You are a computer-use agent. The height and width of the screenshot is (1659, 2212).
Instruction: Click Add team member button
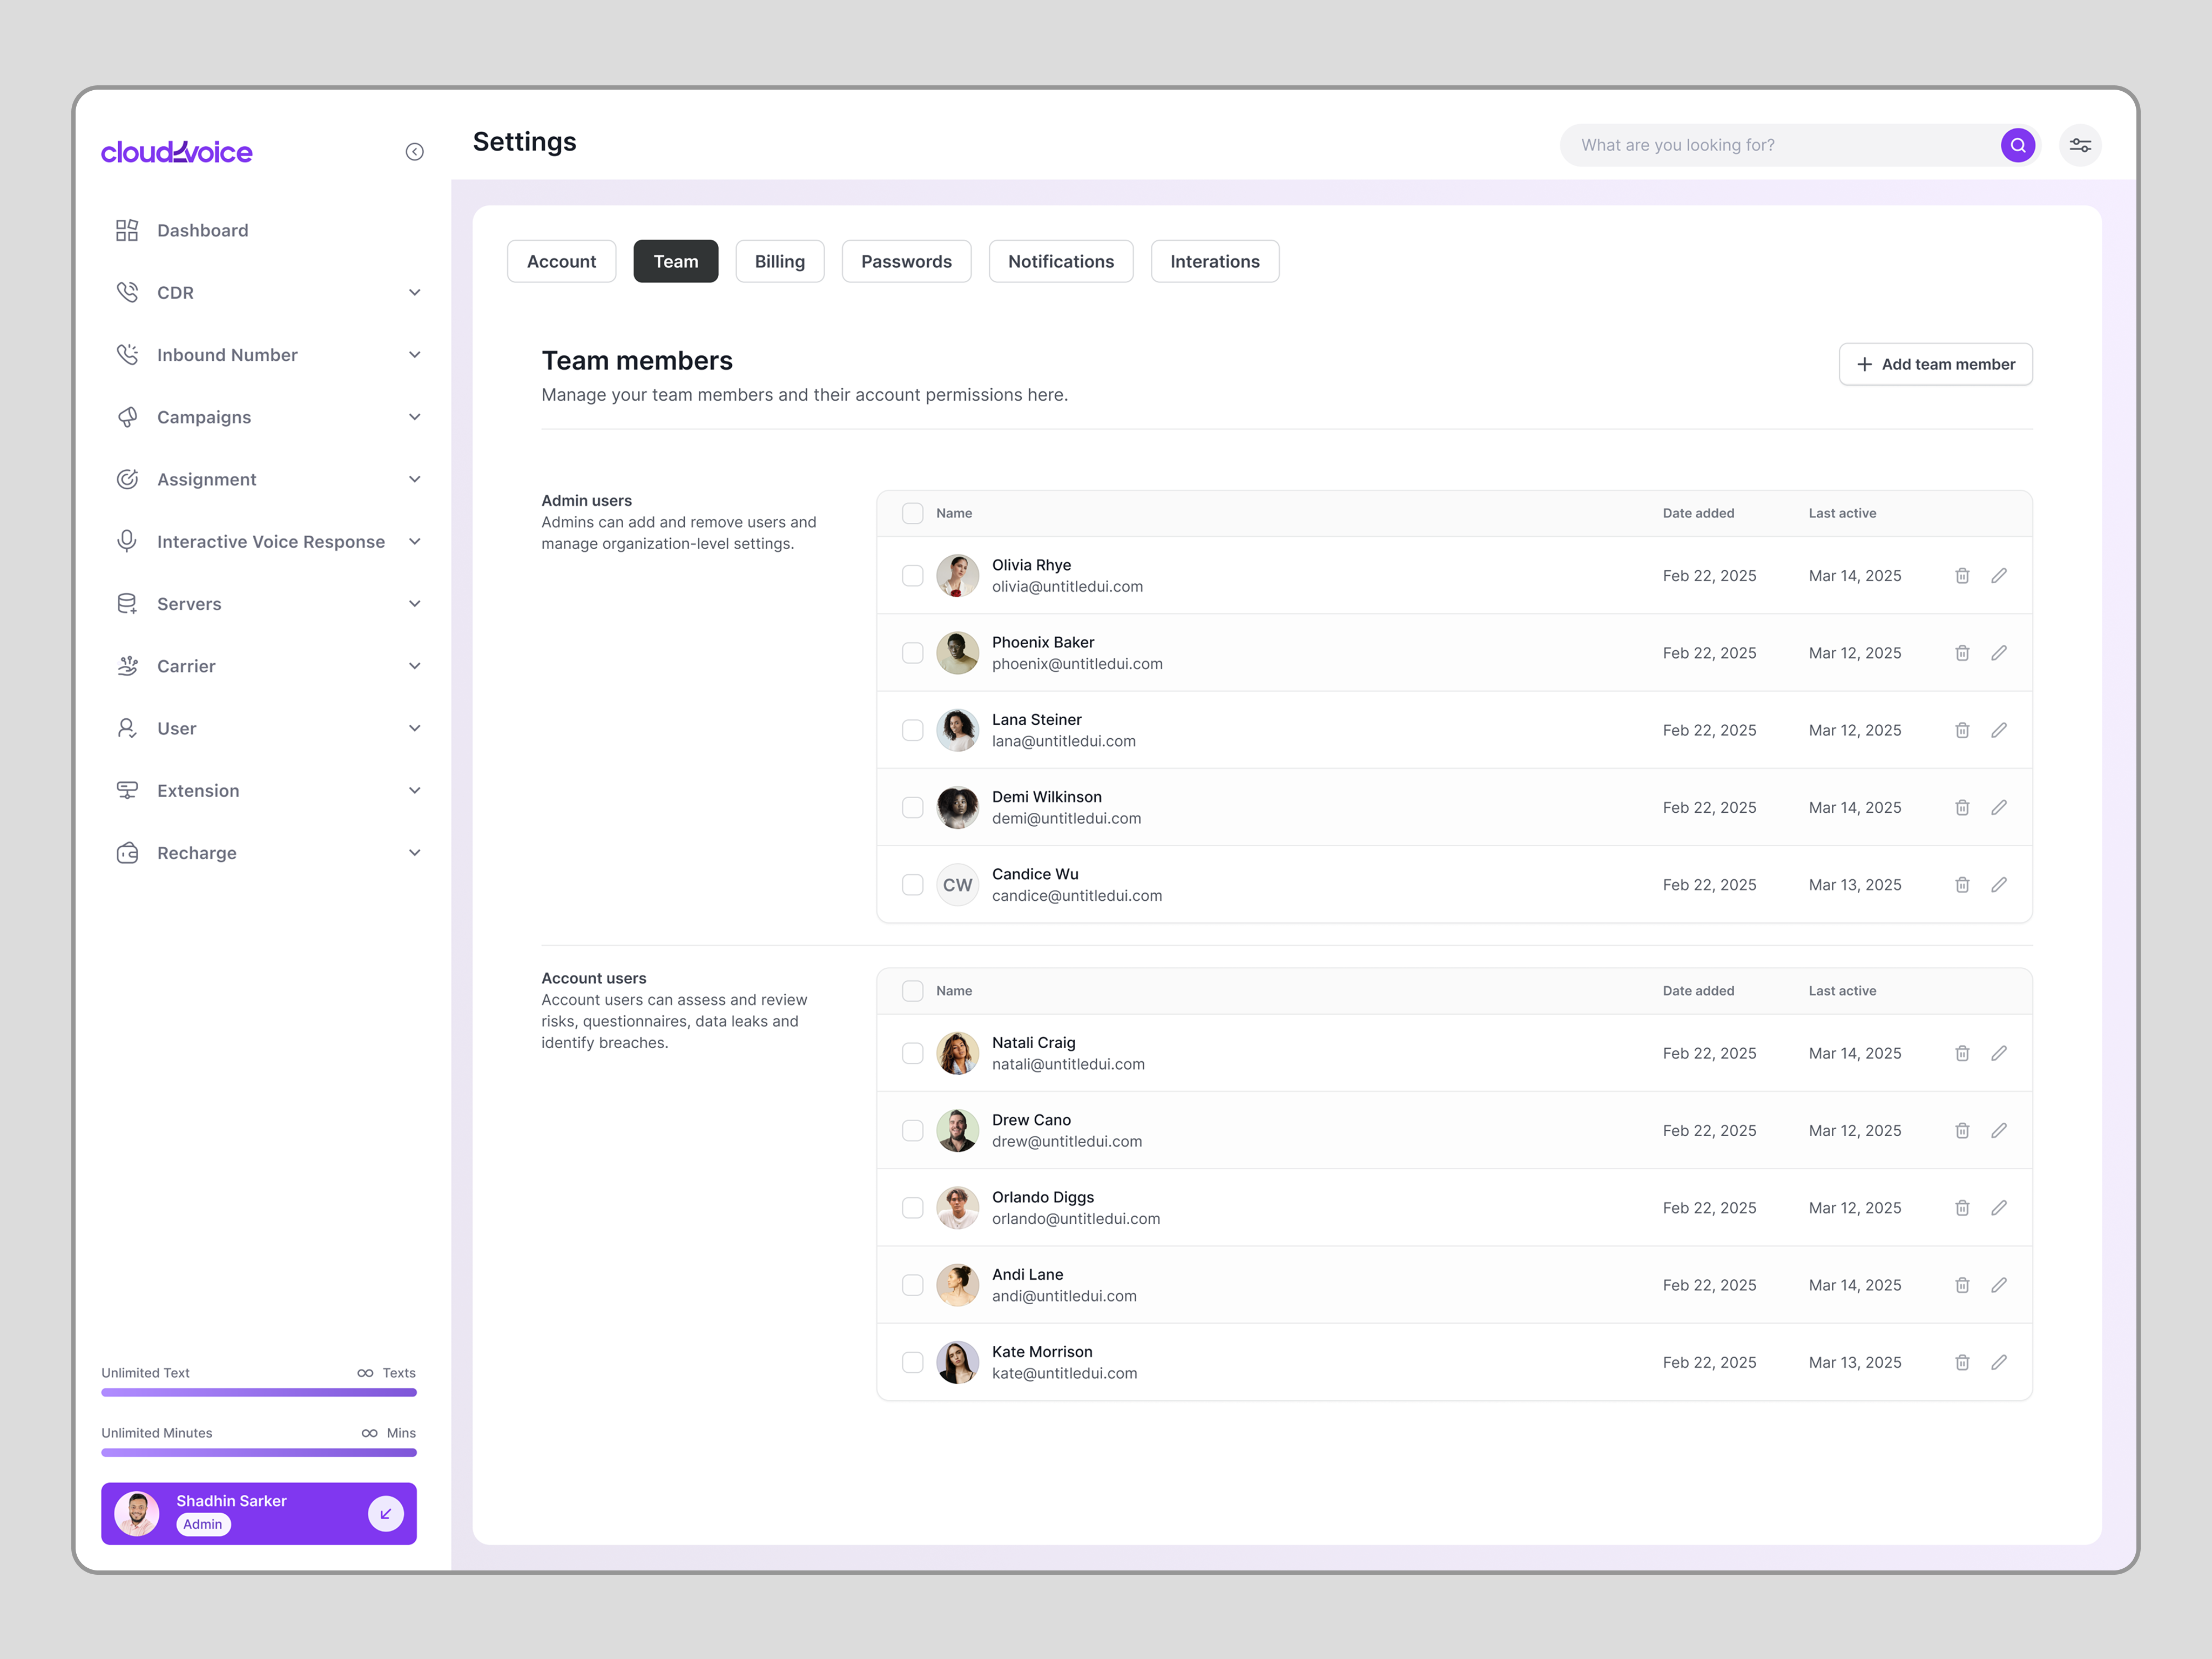(x=1935, y=365)
